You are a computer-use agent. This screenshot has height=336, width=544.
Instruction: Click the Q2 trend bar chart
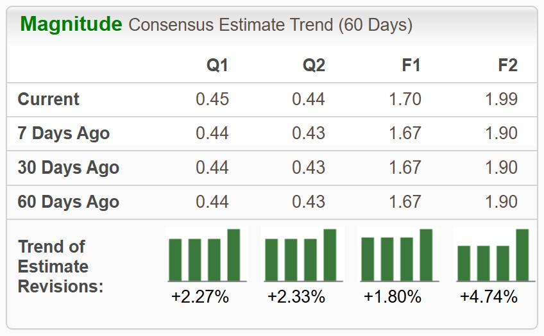(x=303, y=255)
